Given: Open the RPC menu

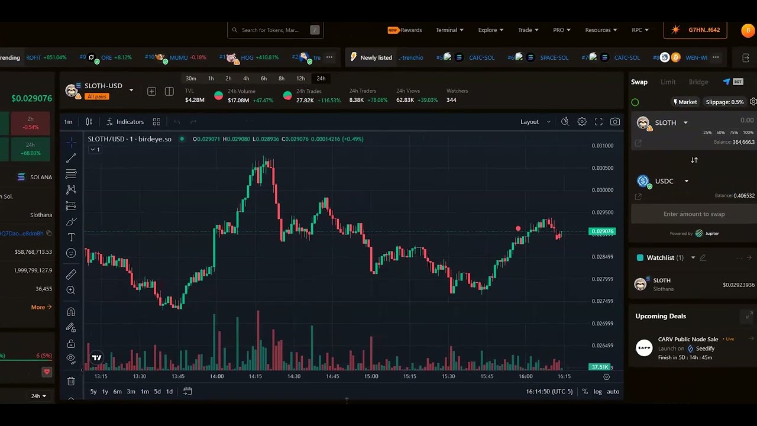Looking at the screenshot, I should [640, 30].
